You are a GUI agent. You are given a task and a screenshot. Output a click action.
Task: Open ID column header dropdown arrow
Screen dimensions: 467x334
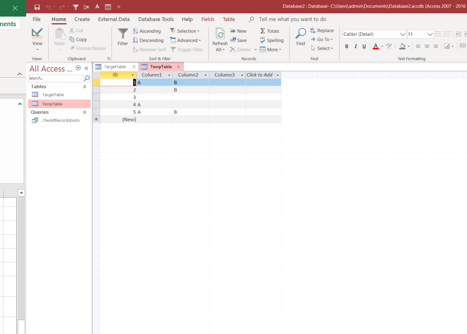point(133,75)
